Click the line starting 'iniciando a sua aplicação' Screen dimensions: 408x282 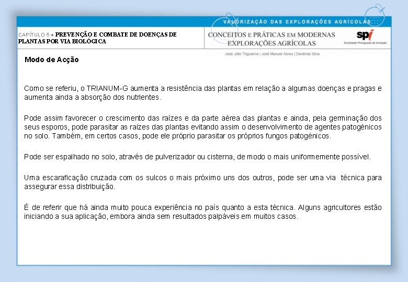click(x=161, y=216)
